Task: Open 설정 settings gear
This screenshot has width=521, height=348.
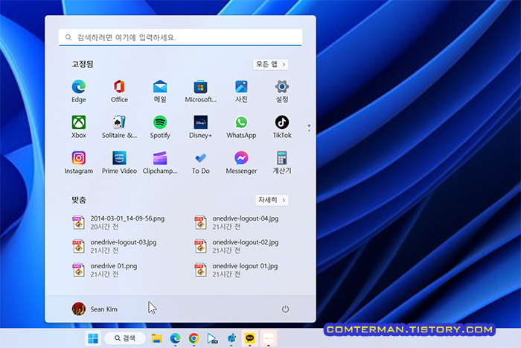Action: tap(282, 91)
